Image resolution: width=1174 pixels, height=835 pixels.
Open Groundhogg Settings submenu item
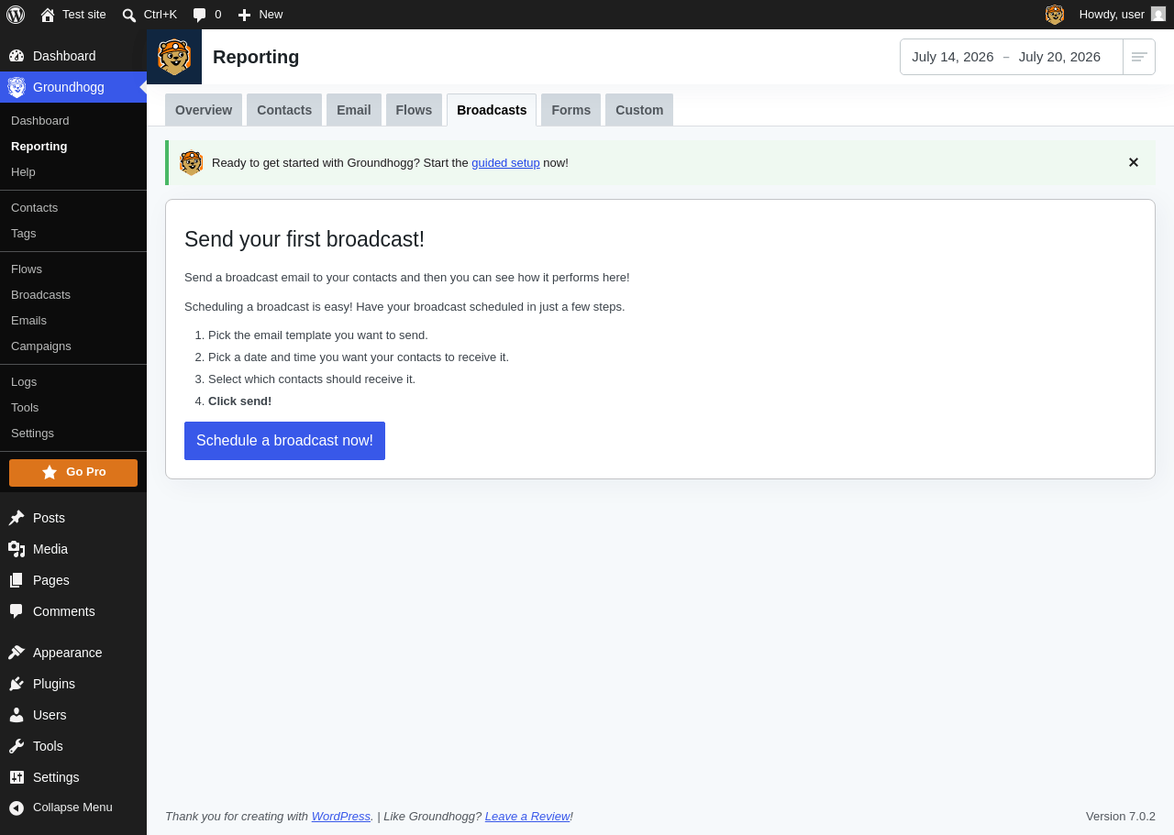73,434
